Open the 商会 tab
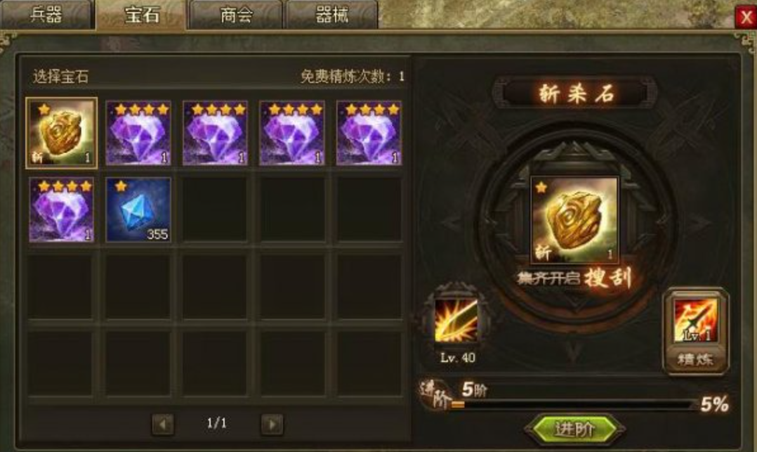The width and height of the screenshot is (757, 452). pyautogui.click(x=237, y=15)
